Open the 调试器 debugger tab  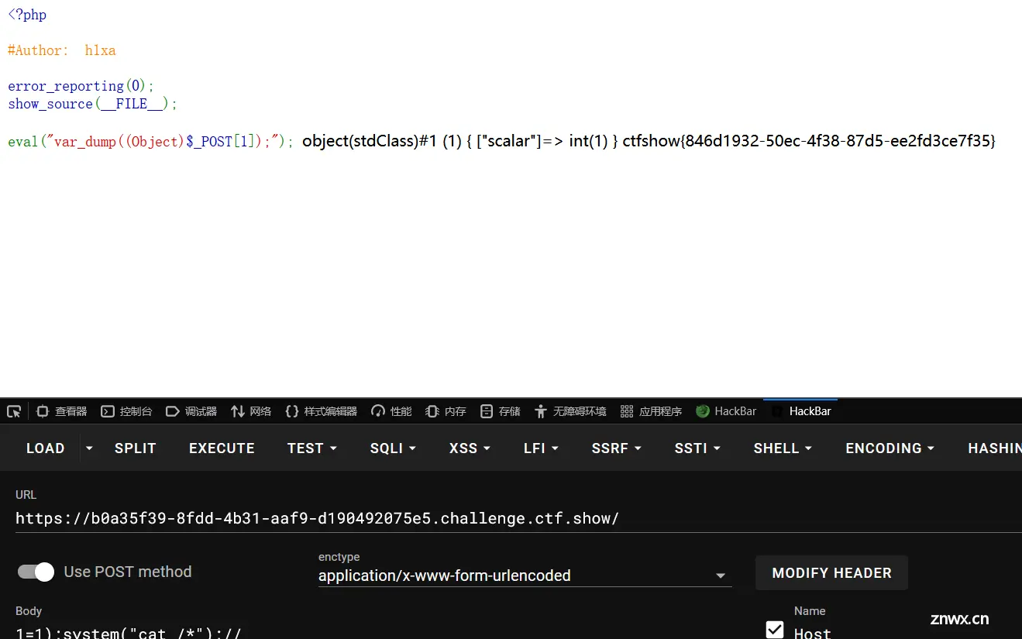pos(191,411)
